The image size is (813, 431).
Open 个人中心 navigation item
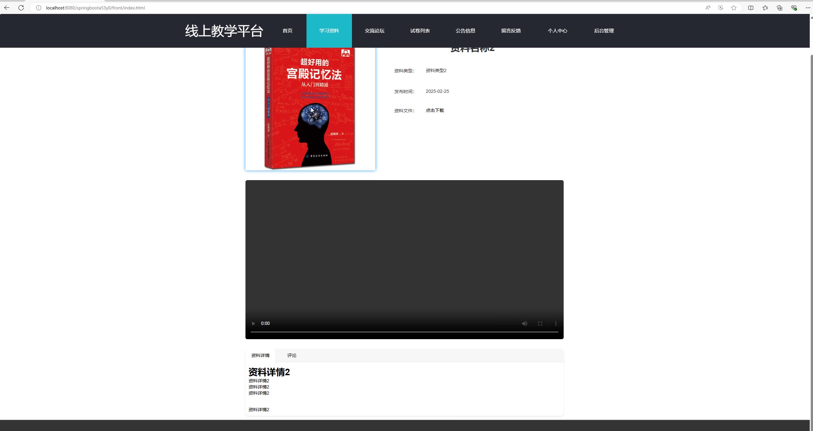coord(557,31)
